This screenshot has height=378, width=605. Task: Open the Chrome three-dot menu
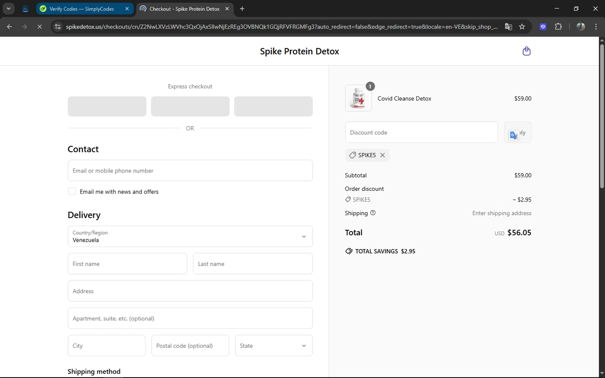[x=596, y=27]
